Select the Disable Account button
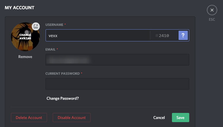 pyautogui.click(x=72, y=118)
